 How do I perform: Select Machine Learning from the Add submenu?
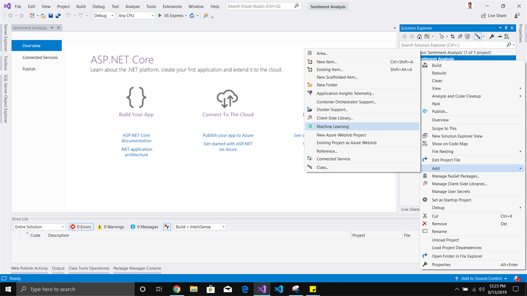tap(344, 125)
